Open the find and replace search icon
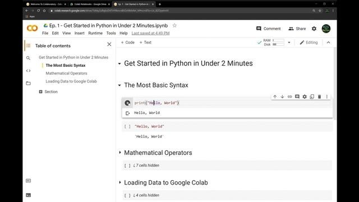Image resolution: width=359 pixels, height=202 pixels. click(28, 58)
